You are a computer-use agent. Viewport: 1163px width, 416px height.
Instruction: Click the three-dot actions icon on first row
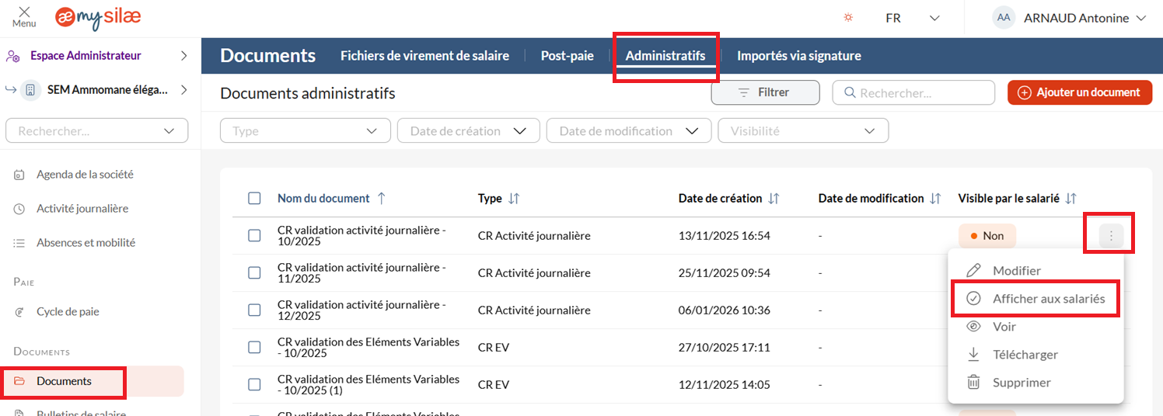(x=1111, y=236)
